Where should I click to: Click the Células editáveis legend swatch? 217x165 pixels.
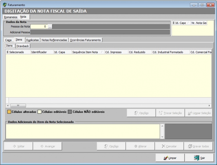[39, 112]
